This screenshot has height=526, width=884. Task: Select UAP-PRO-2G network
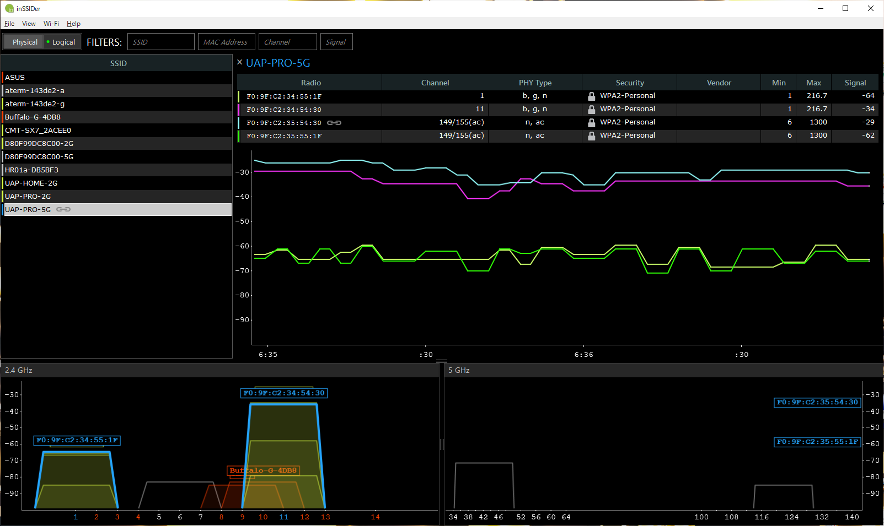pyautogui.click(x=116, y=197)
